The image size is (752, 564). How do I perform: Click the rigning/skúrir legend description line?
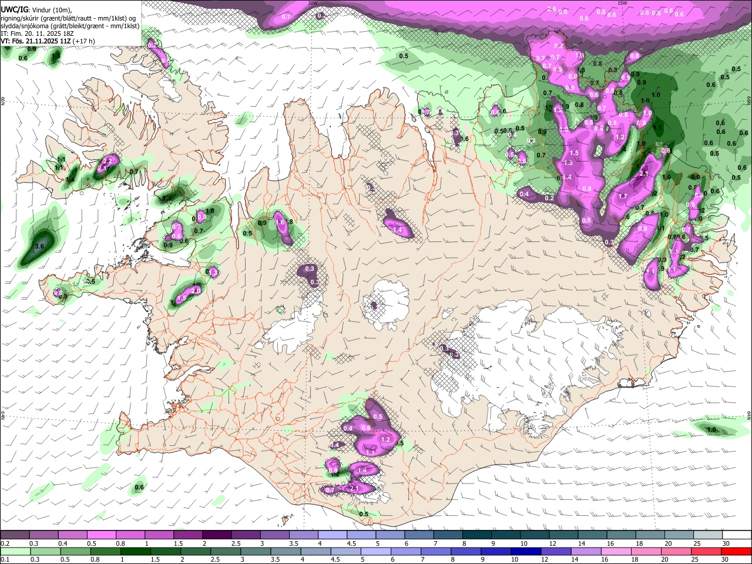(68, 18)
